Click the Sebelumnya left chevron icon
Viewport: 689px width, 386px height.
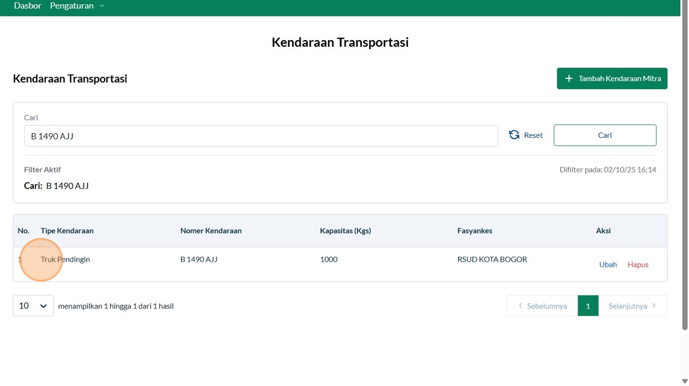[520, 305]
